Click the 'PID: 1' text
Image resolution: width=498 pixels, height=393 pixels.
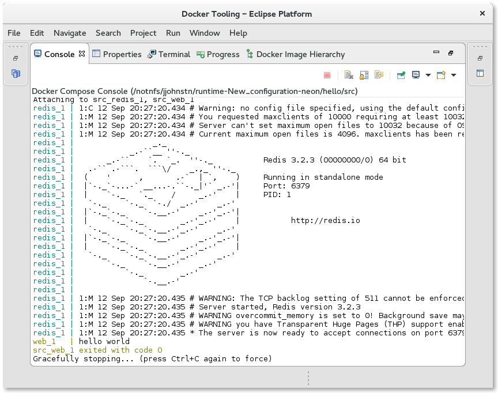click(277, 194)
